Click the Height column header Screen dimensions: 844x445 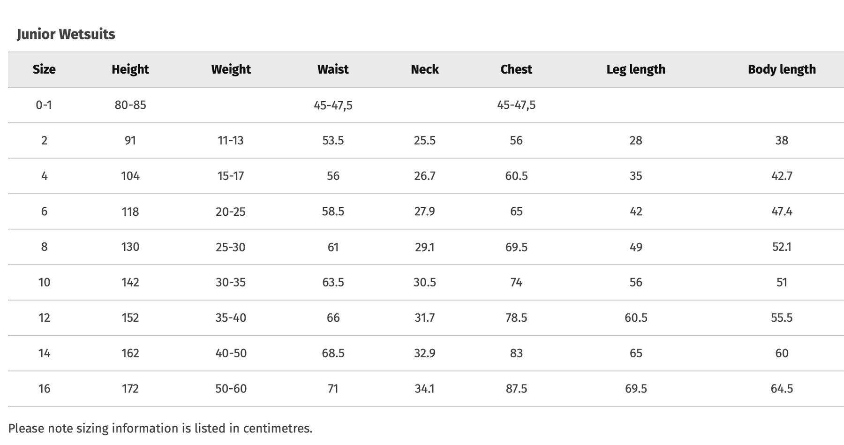click(130, 69)
